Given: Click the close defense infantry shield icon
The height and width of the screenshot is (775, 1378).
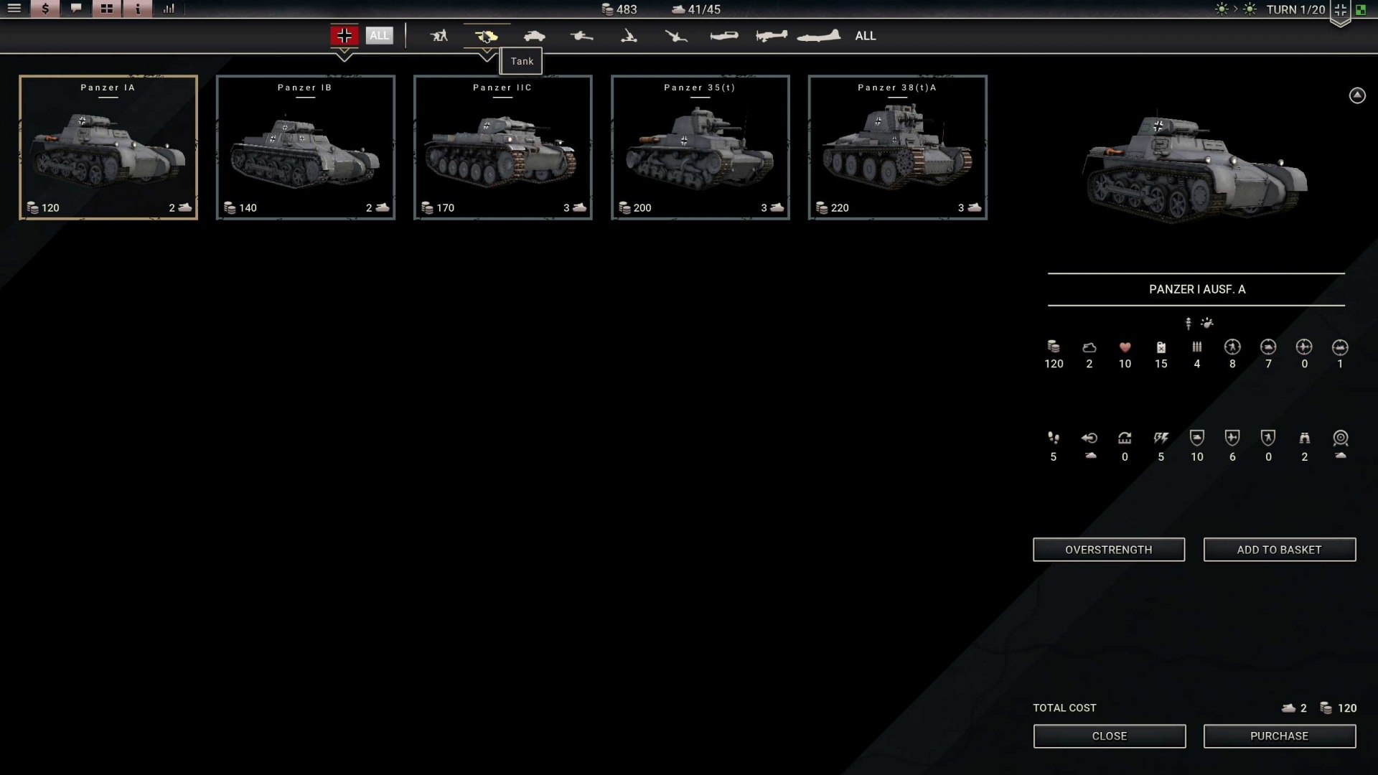Looking at the screenshot, I should point(1268,438).
